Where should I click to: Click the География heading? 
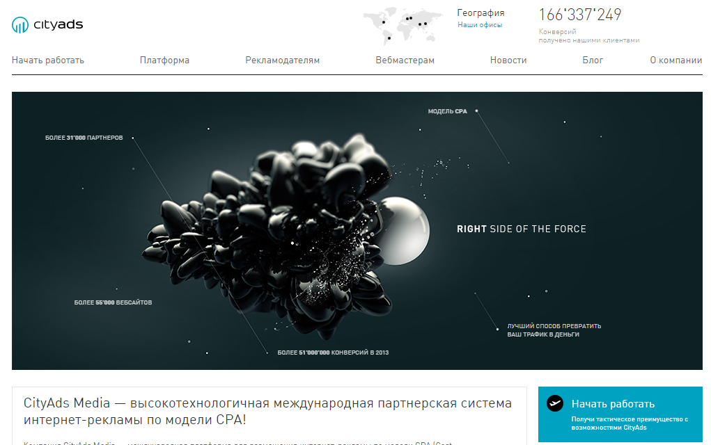pos(480,13)
